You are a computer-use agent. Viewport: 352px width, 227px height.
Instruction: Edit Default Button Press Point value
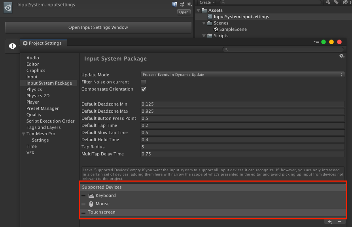point(242,118)
